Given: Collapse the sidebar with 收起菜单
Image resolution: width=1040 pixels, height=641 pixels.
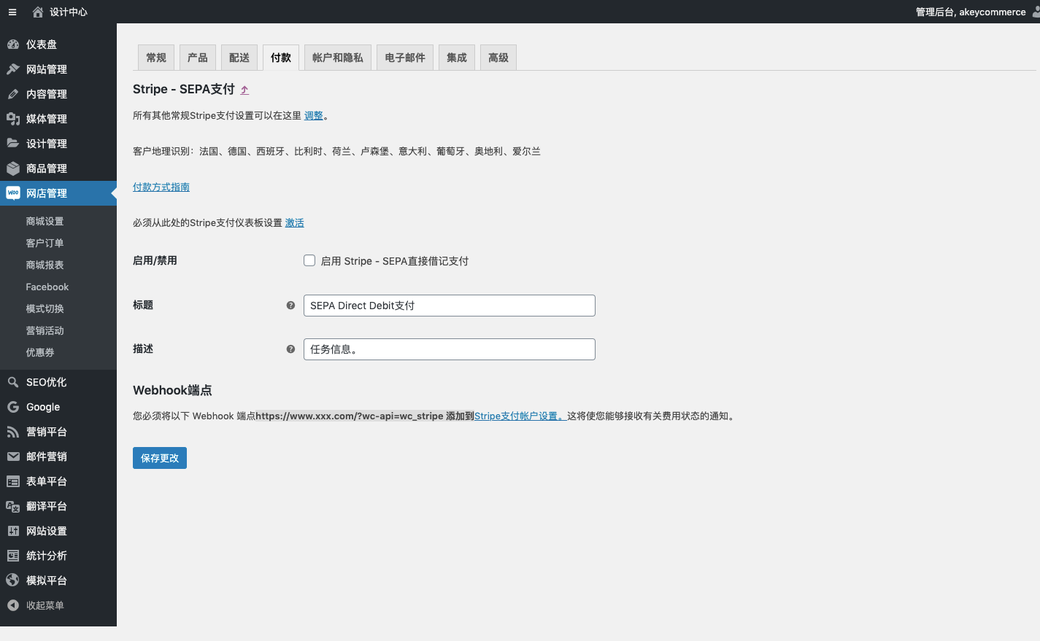Looking at the screenshot, I should point(45,605).
